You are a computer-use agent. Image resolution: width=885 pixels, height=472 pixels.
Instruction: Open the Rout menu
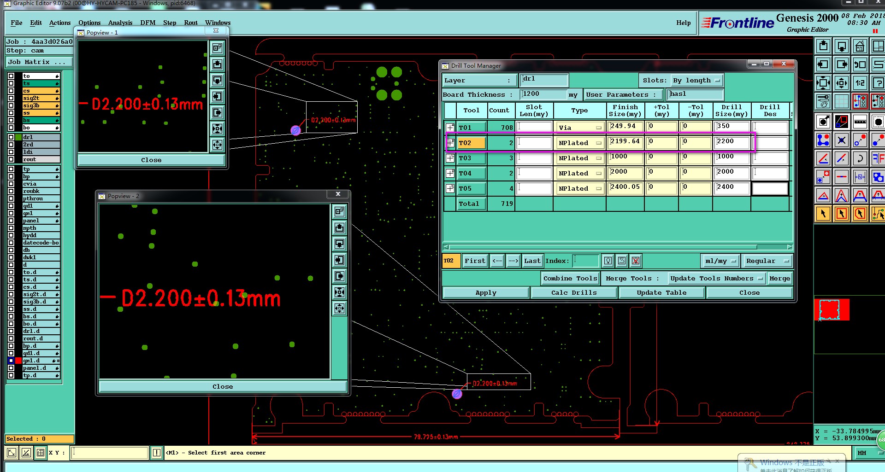(x=191, y=23)
